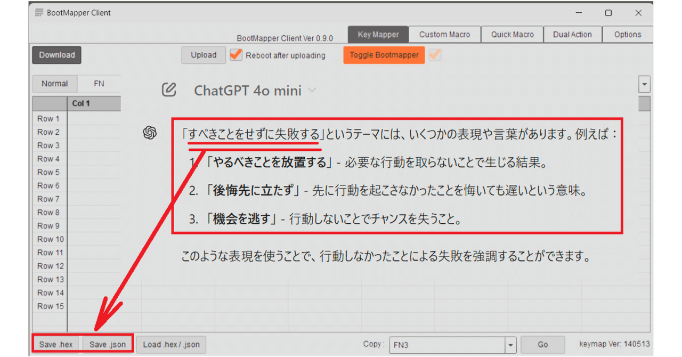Select Row 5 in the key grid
The width and height of the screenshot is (682, 357).
click(x=48, y=172)
